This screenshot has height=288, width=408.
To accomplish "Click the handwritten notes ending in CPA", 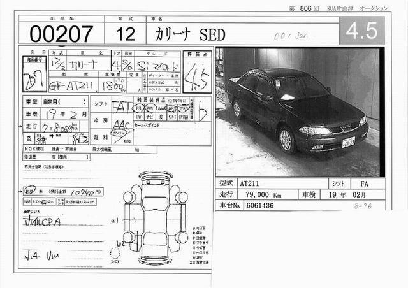I will pos(42,221).
